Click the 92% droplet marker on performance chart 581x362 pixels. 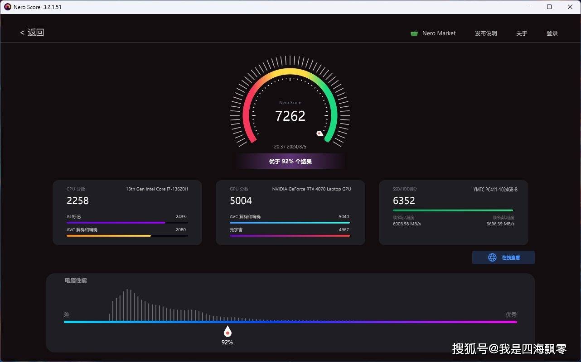click(x=228, y=332)
